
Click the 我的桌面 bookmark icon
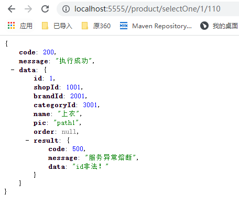(204, 26)
